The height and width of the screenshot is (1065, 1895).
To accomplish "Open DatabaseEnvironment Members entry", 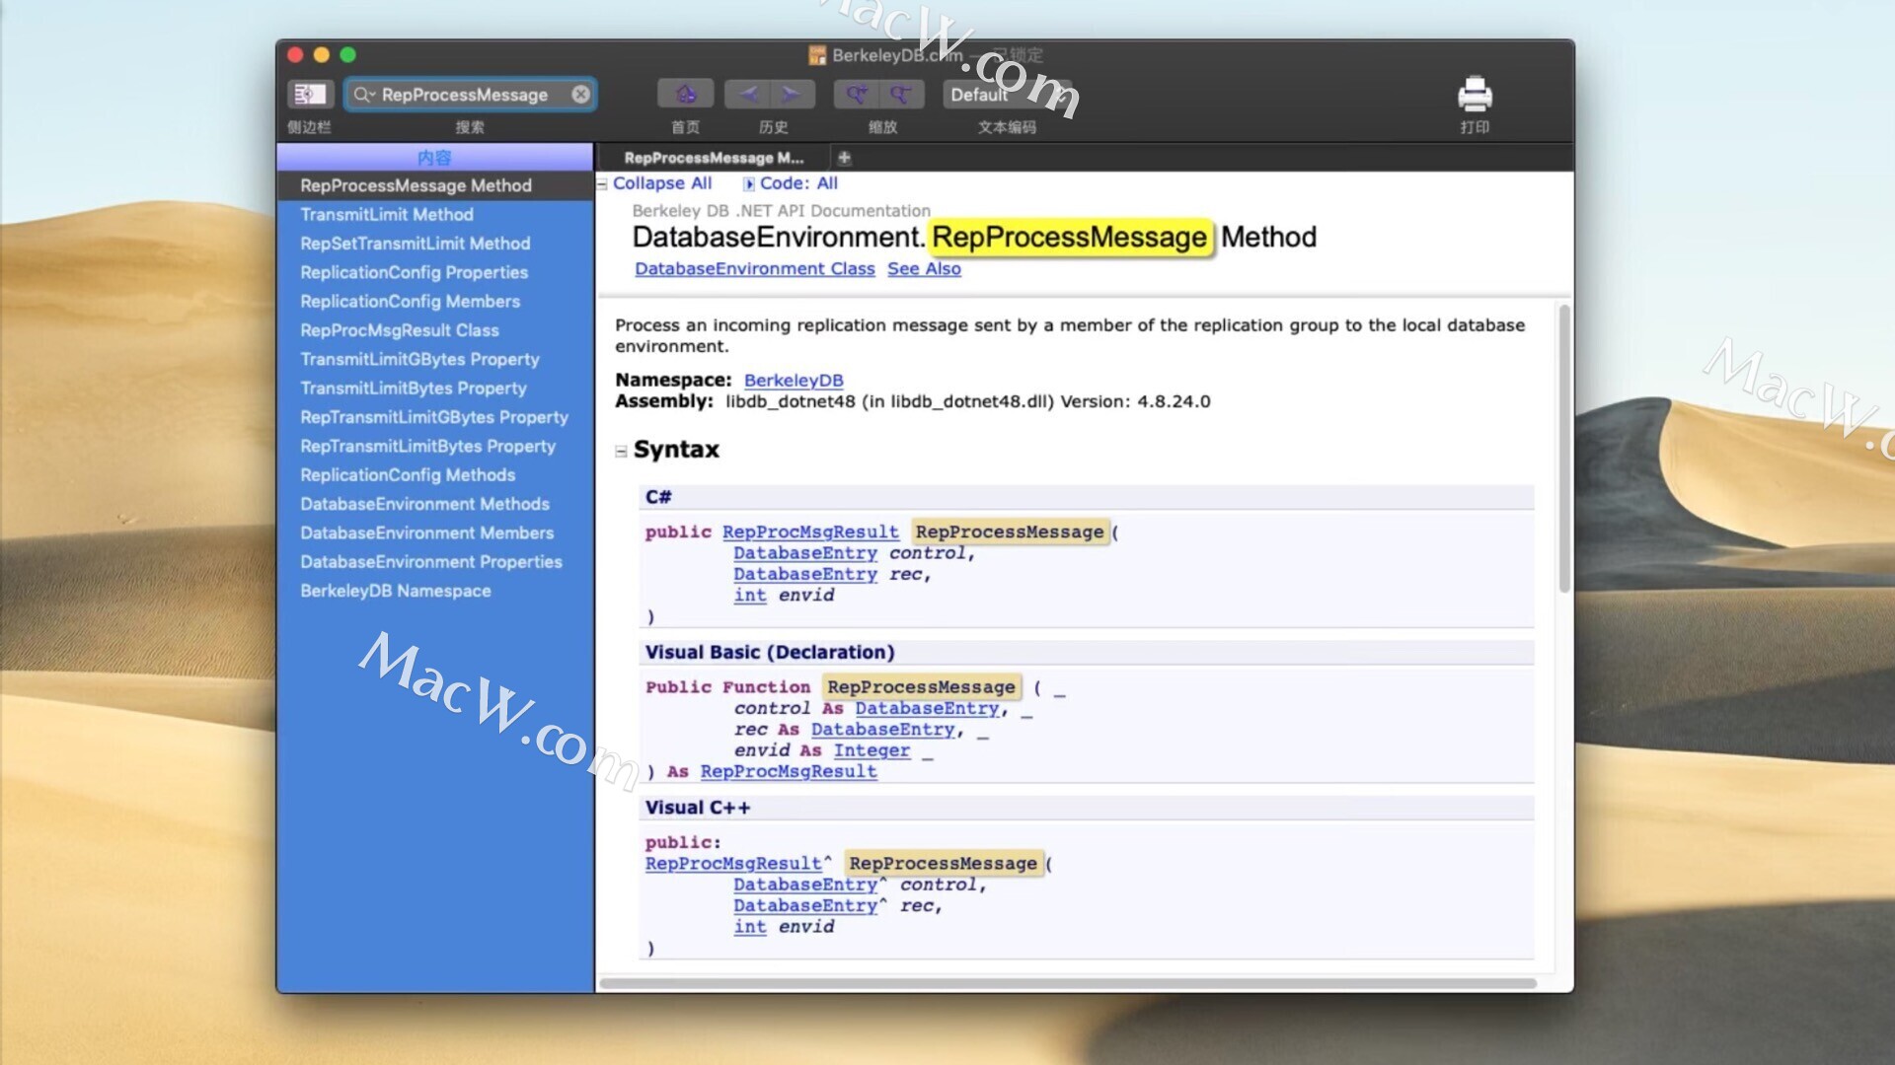I will pyautogui.click(x=434, y=532).
